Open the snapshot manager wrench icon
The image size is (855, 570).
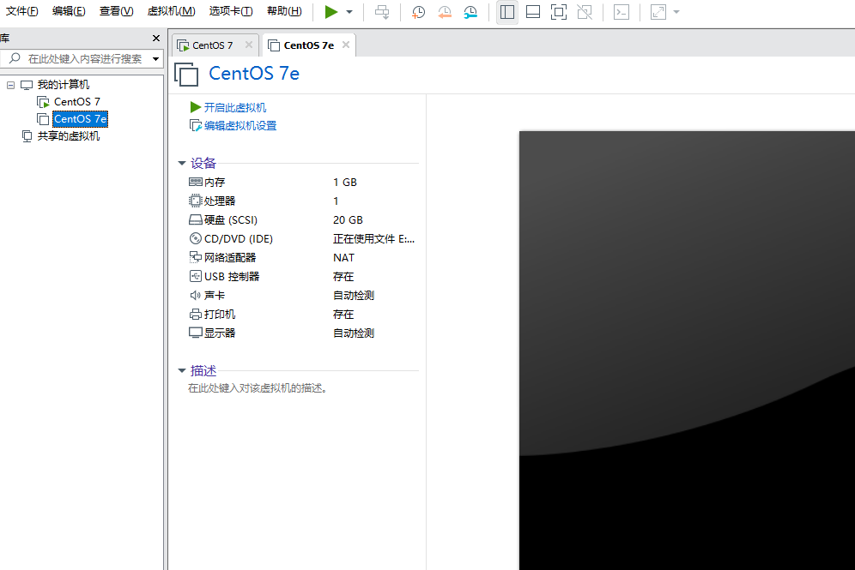coord(470,12)
